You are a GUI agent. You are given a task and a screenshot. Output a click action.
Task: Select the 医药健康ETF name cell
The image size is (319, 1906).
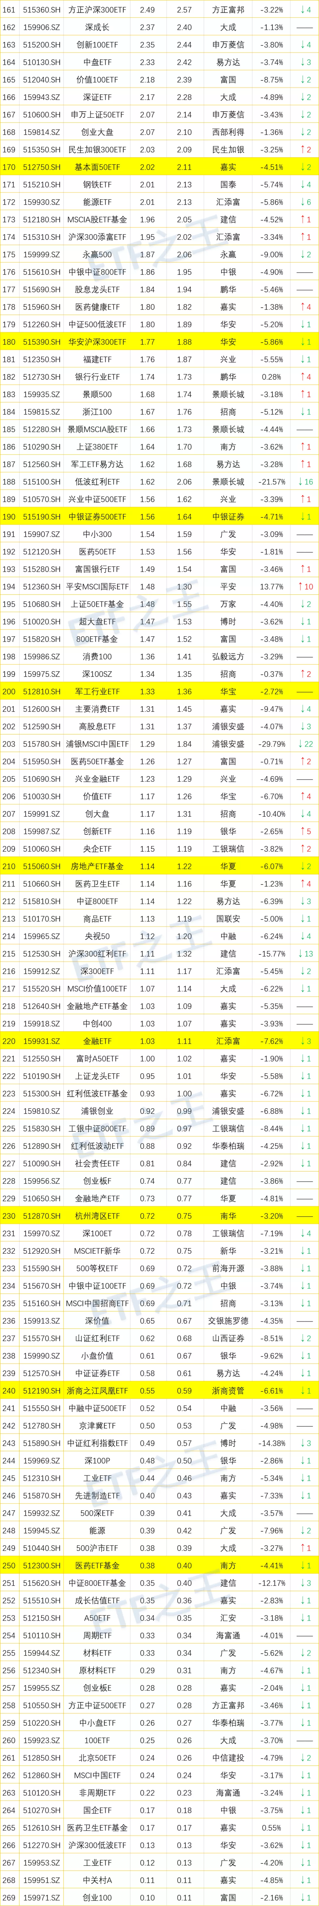click(97, 307)
